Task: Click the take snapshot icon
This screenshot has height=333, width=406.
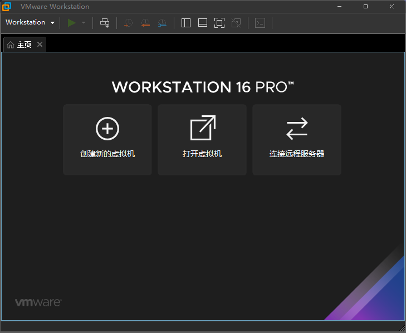Action: coord(128,23)
